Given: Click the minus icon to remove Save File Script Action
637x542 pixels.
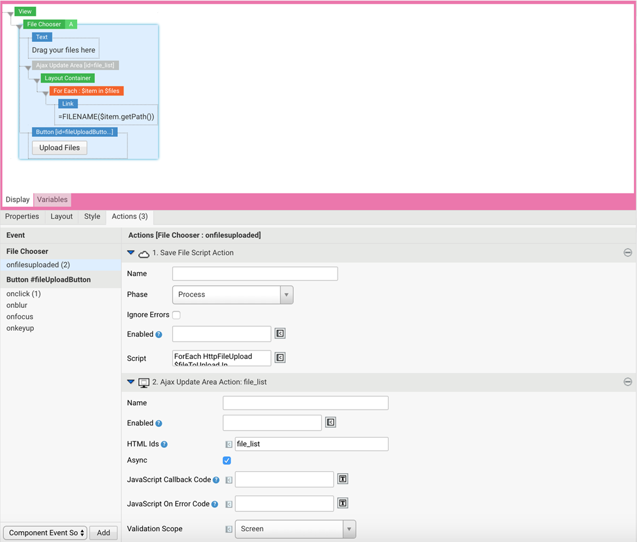Looking at the screenshot, I should pyautogui.click(x=627, y=253).
